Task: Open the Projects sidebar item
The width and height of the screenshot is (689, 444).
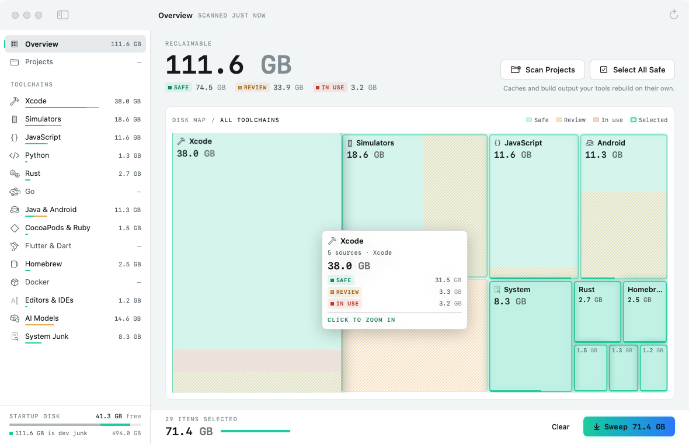Action: pos(75,62)
